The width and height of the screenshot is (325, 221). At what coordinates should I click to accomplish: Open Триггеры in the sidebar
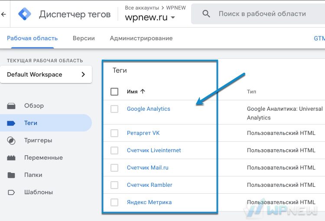coord(38,141)
